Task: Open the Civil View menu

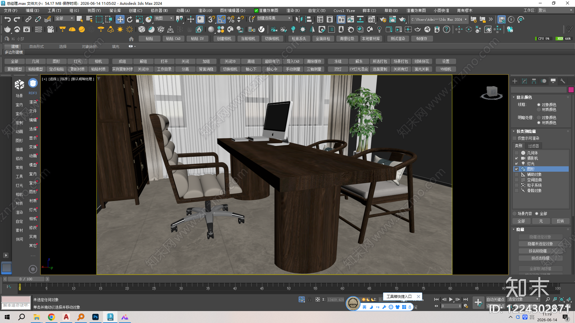Action: [344, 10]
